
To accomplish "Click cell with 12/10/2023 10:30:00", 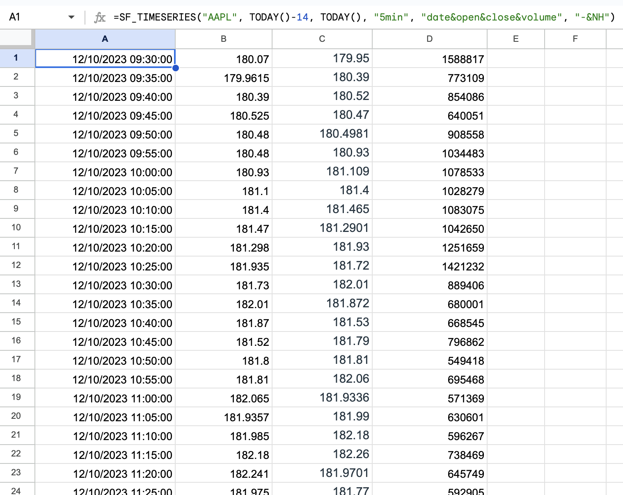I will click(105, 285).
